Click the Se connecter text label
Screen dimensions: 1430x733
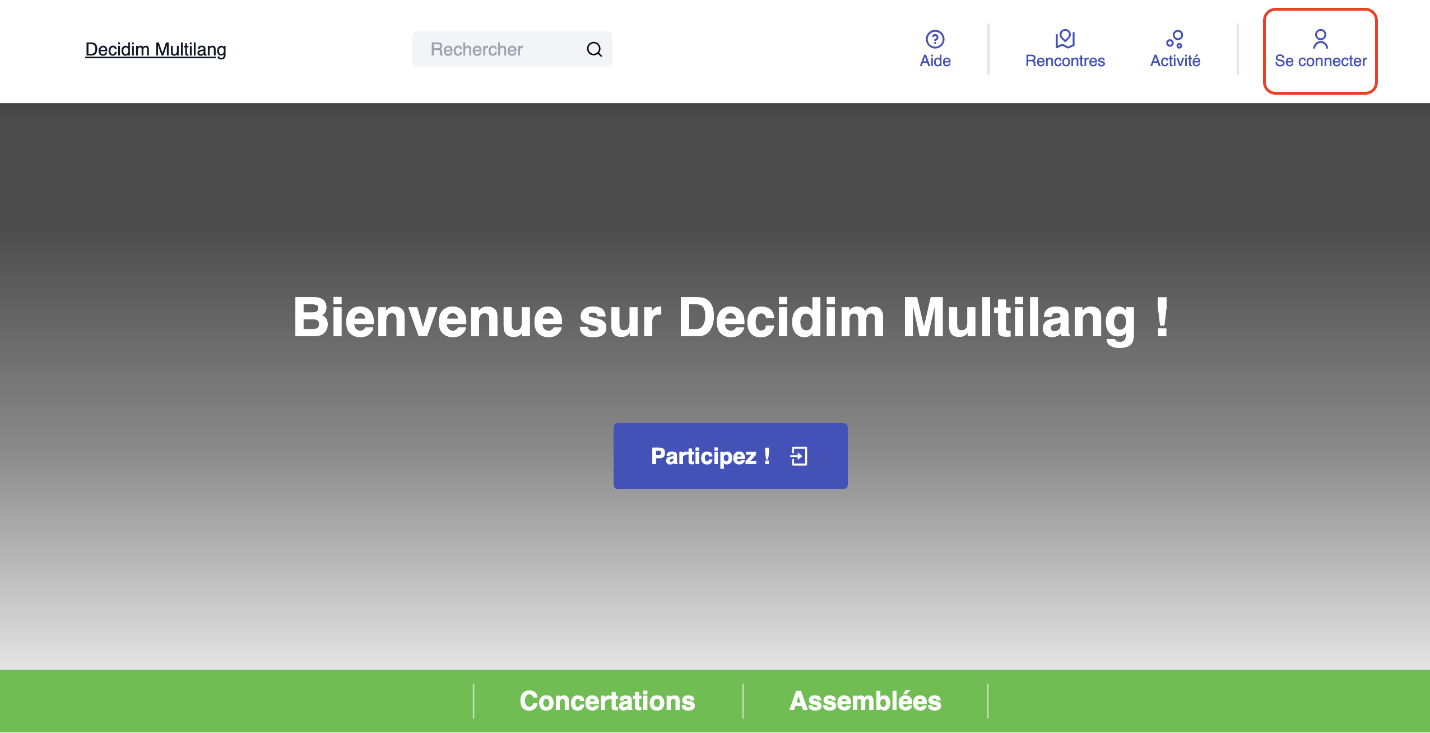[1320, 61]
